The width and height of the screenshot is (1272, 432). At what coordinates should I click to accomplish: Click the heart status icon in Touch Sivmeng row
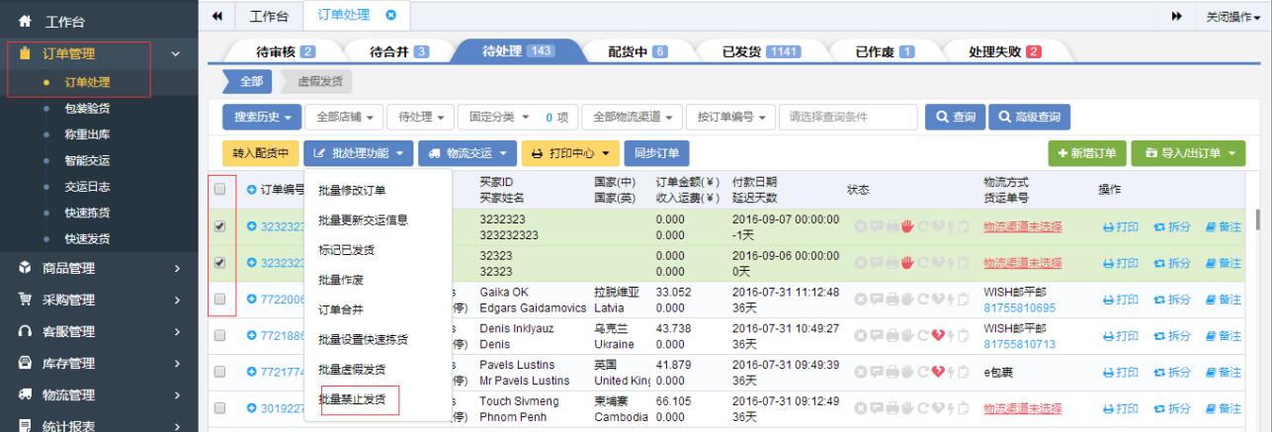[x=938, y=407]
